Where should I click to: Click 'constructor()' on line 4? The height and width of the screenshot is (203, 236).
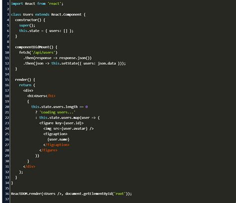pyautogui.click(x=28, y=20)
